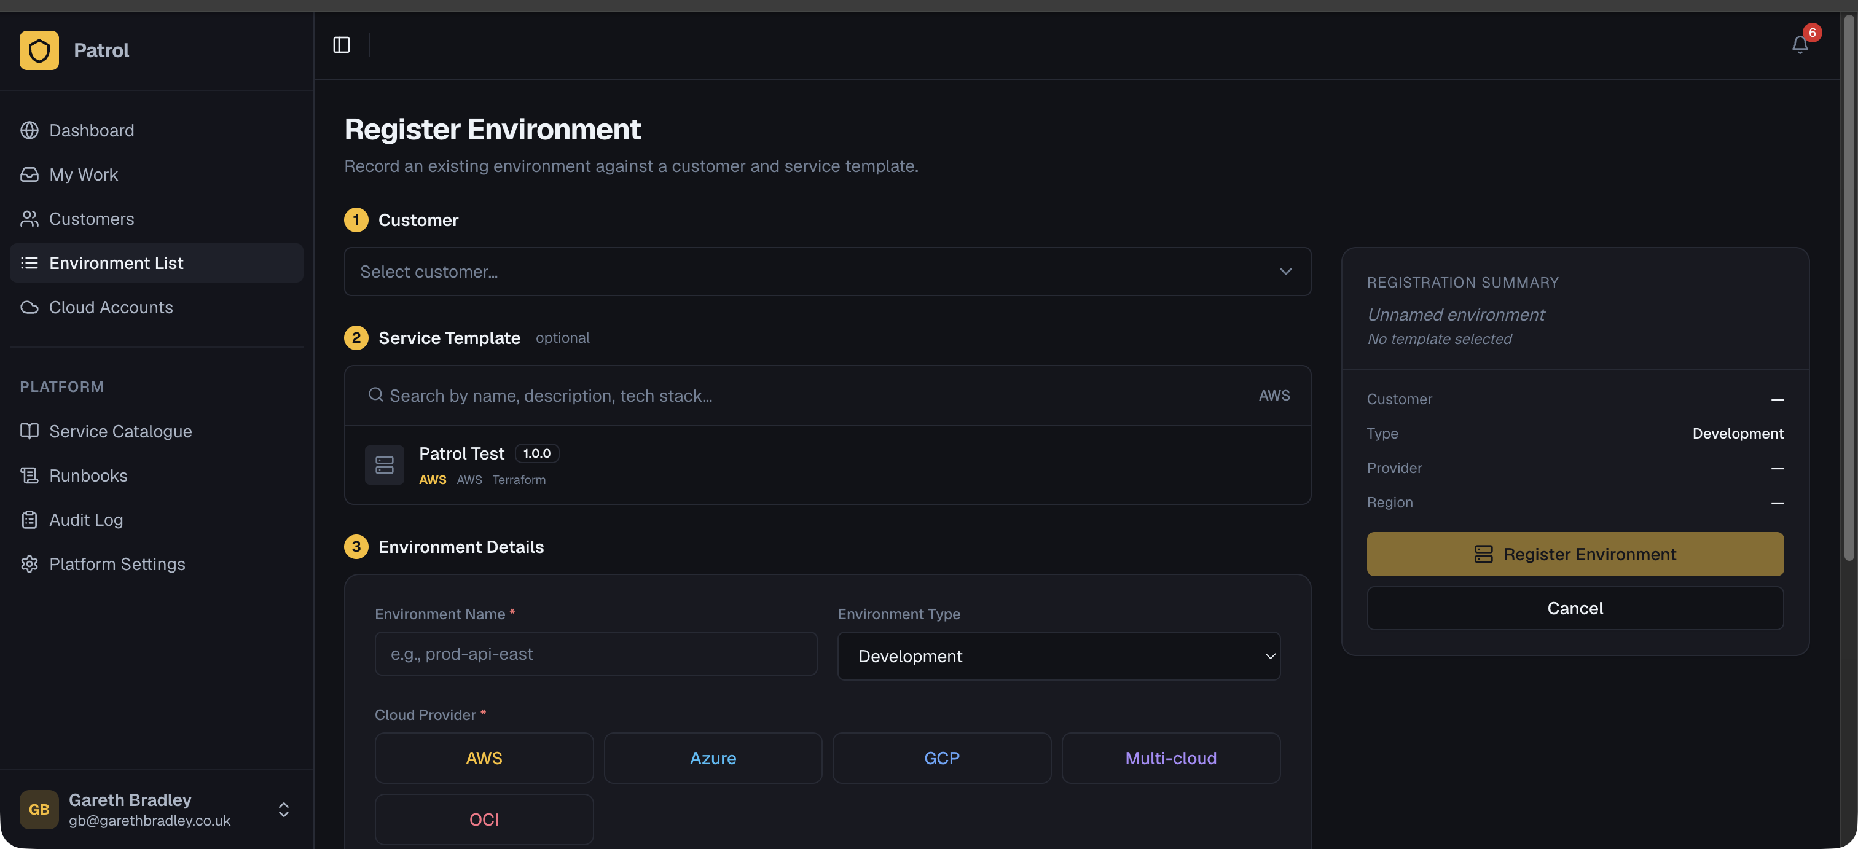Click the Cancel button
Screen dimensions: 1858x849
[1575, 608]
